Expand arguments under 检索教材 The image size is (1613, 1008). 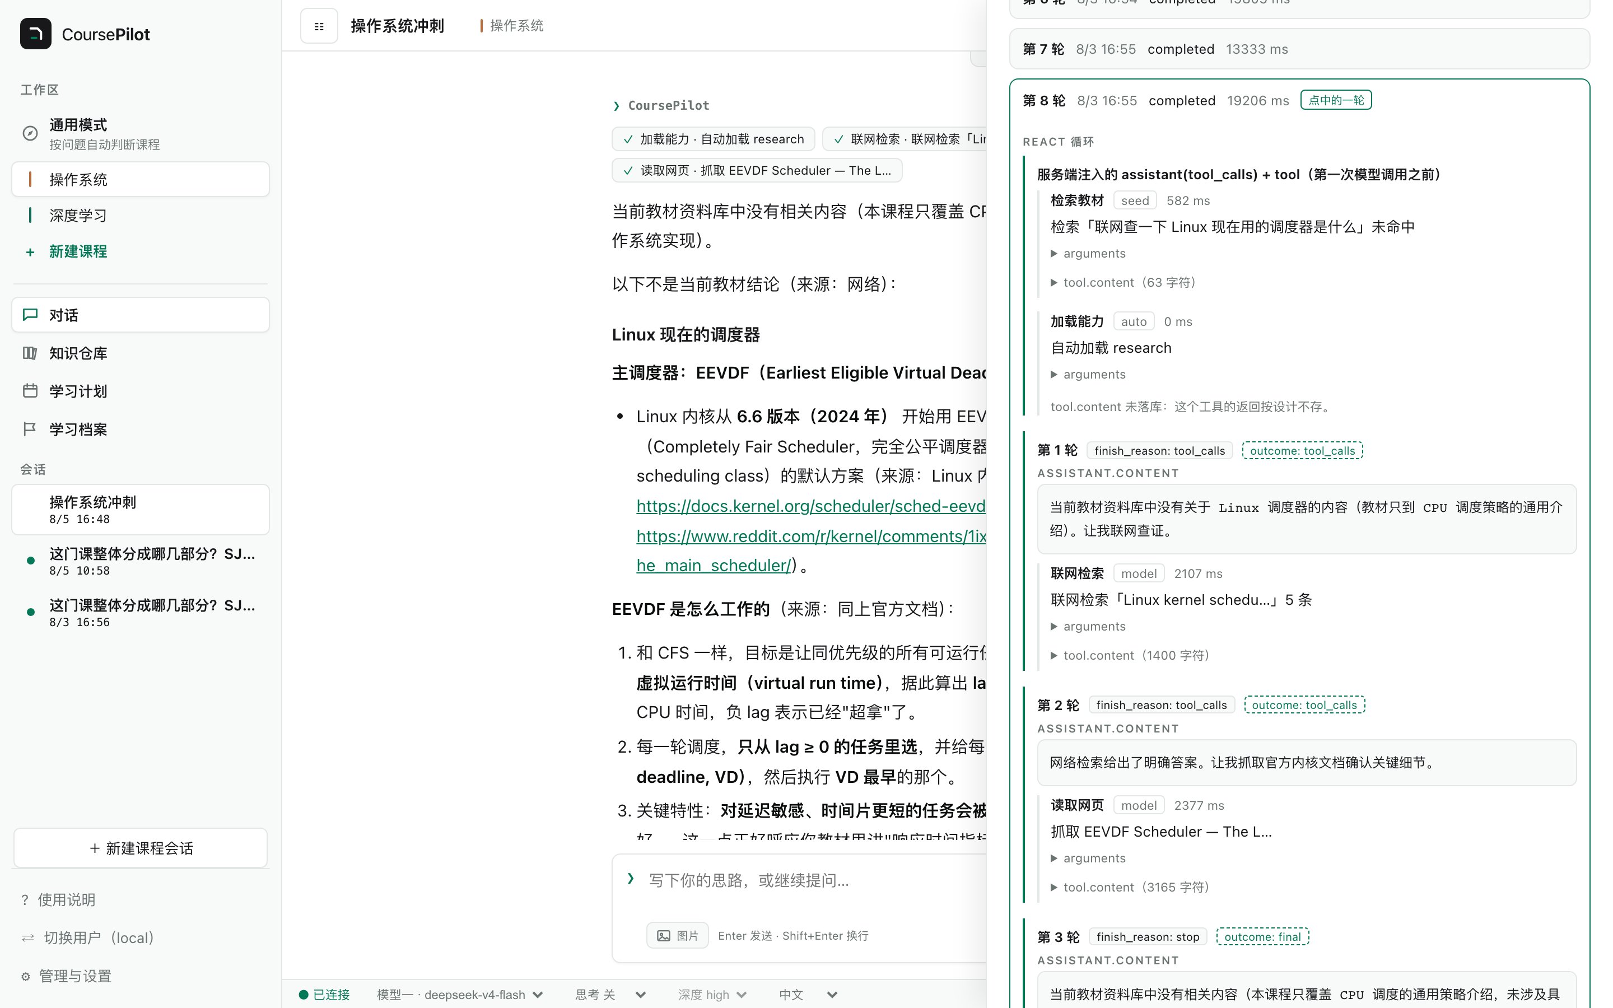(1088, 253)
